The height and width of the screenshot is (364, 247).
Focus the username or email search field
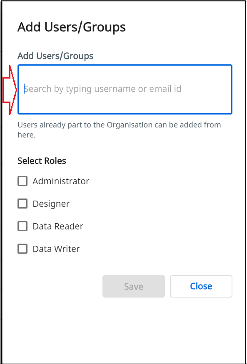125,89
